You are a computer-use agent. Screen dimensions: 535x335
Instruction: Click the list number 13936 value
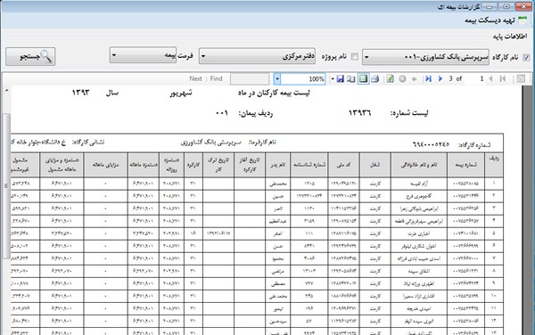coord(359,113)
